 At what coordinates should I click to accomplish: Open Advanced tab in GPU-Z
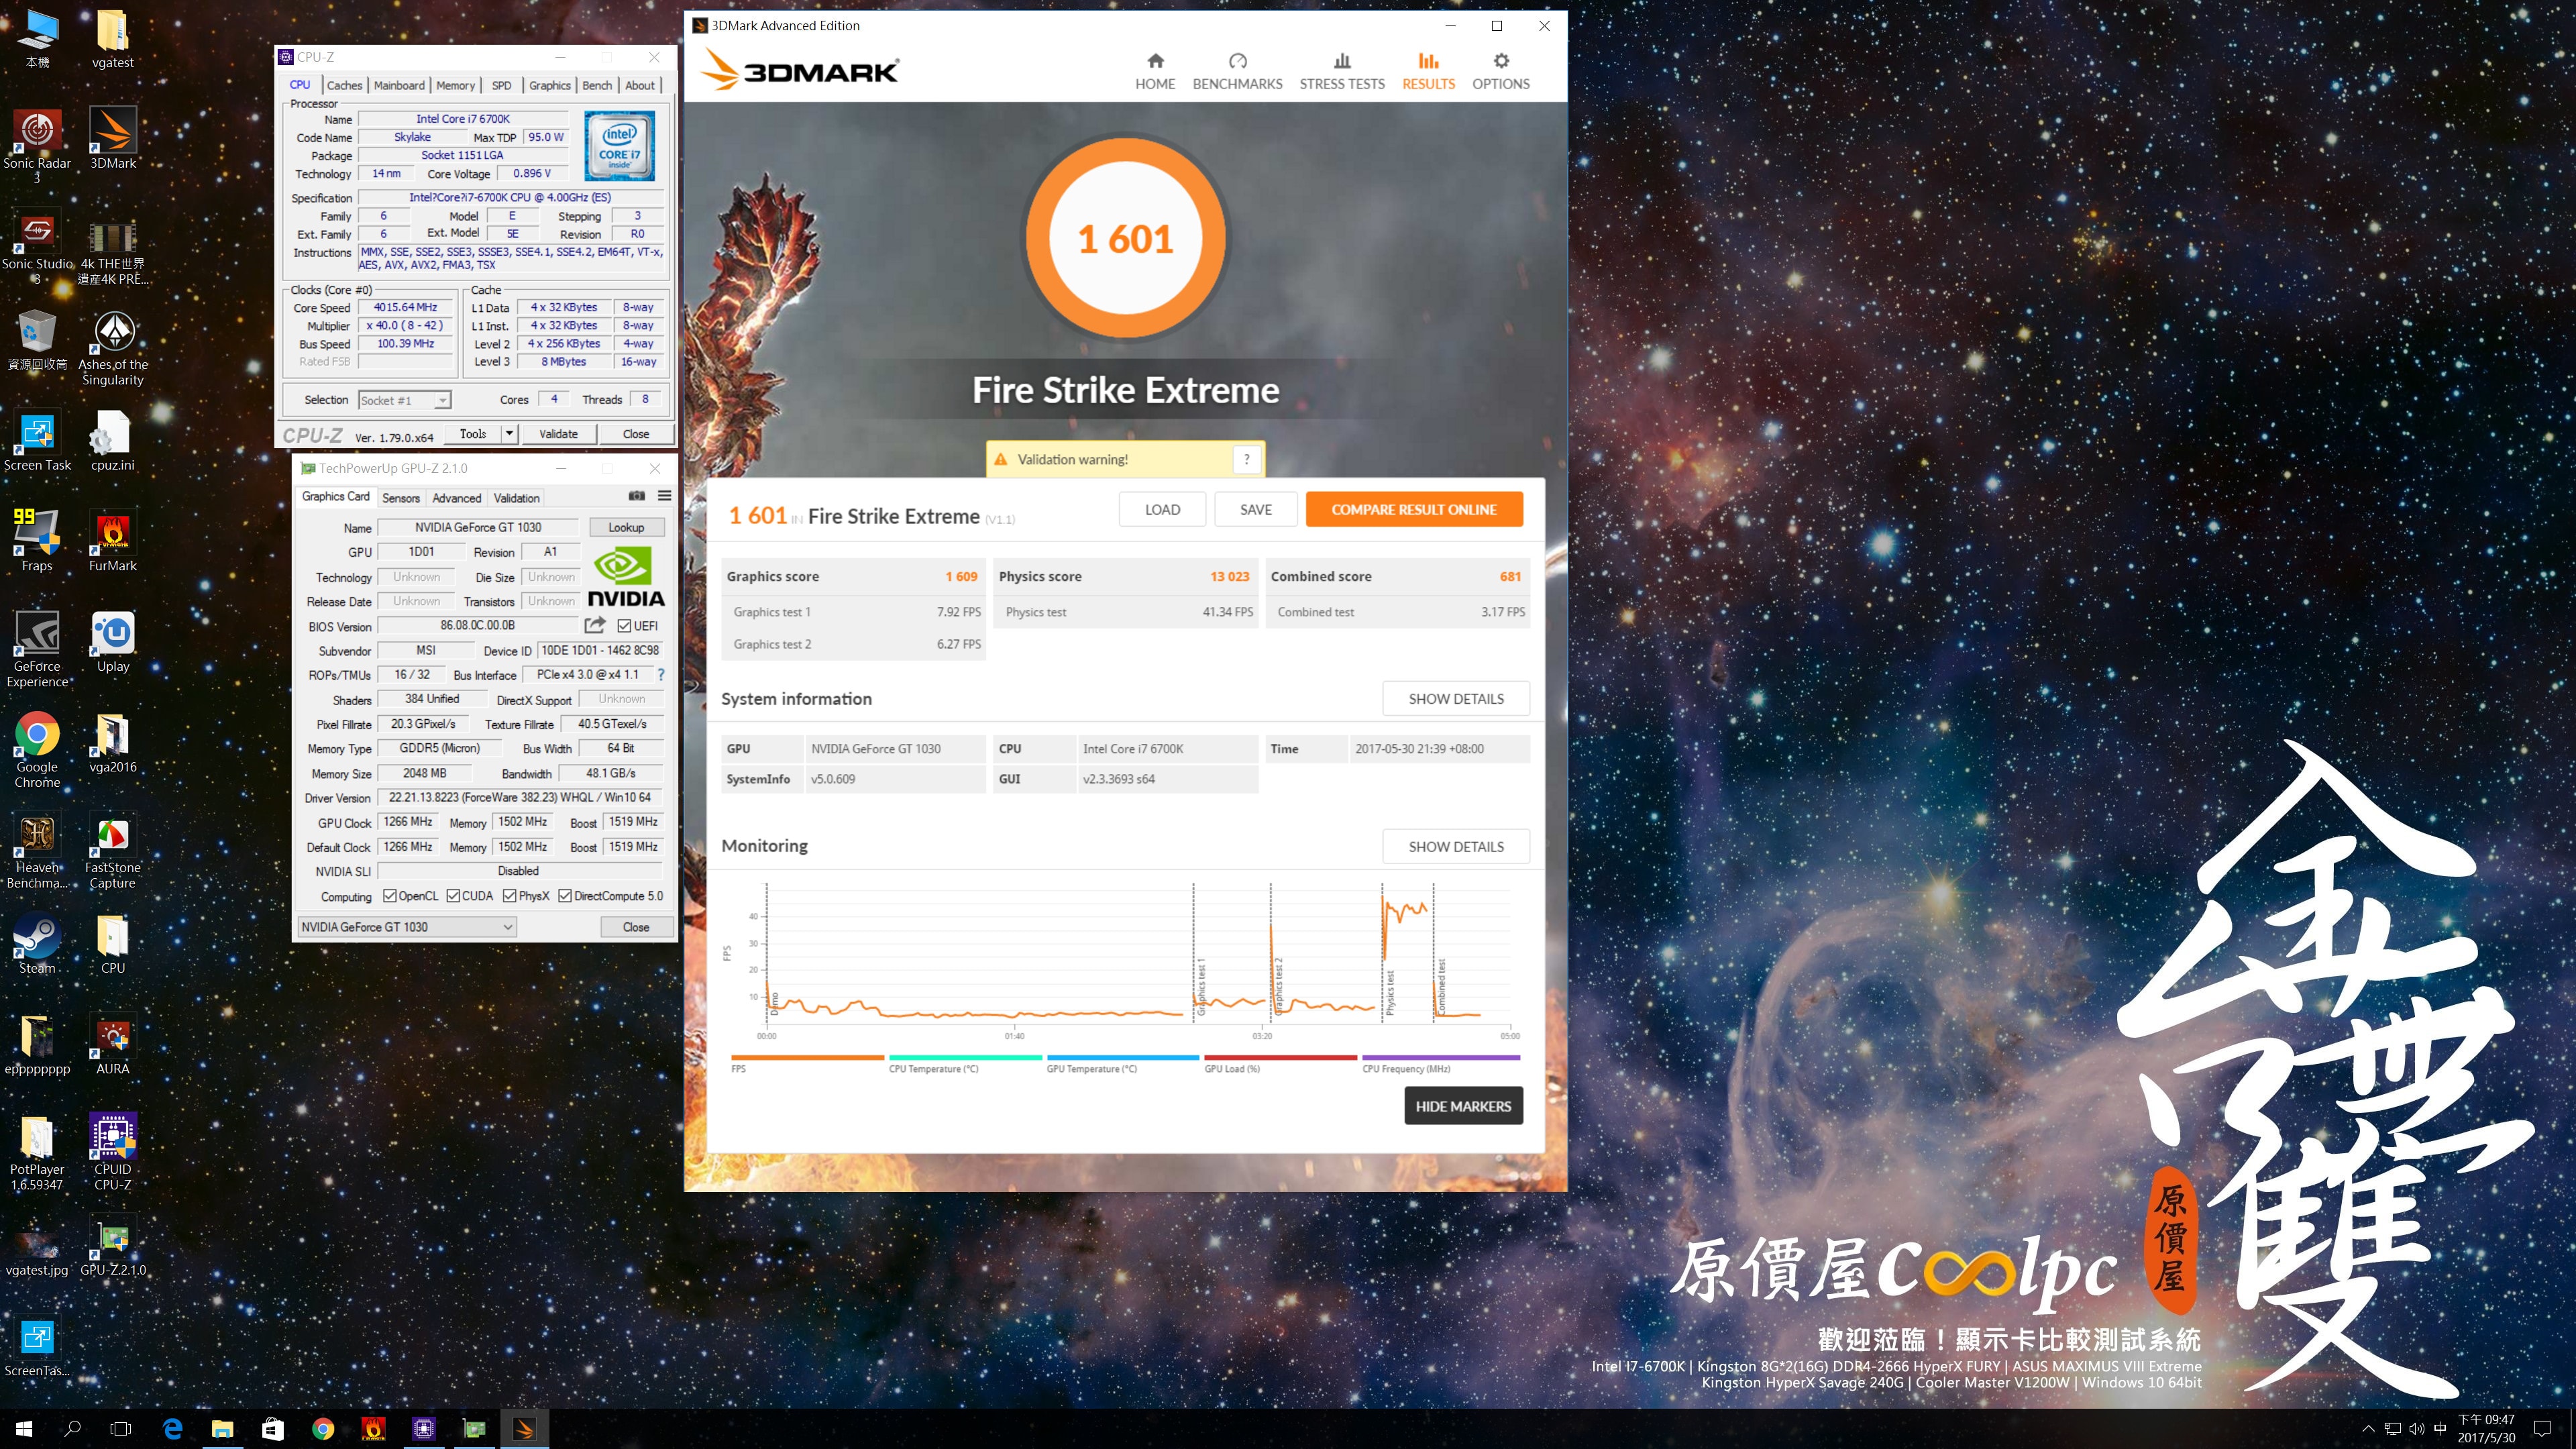click(x=457, y=498)
